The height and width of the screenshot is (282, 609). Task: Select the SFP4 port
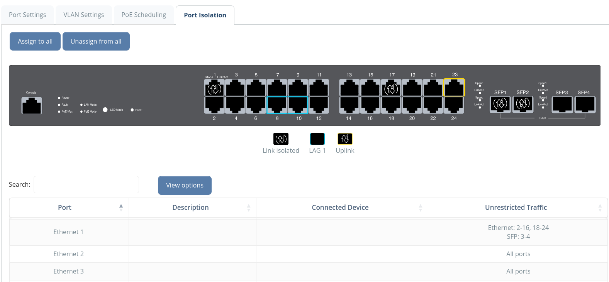pyautogui.click(x=585, y=104)
